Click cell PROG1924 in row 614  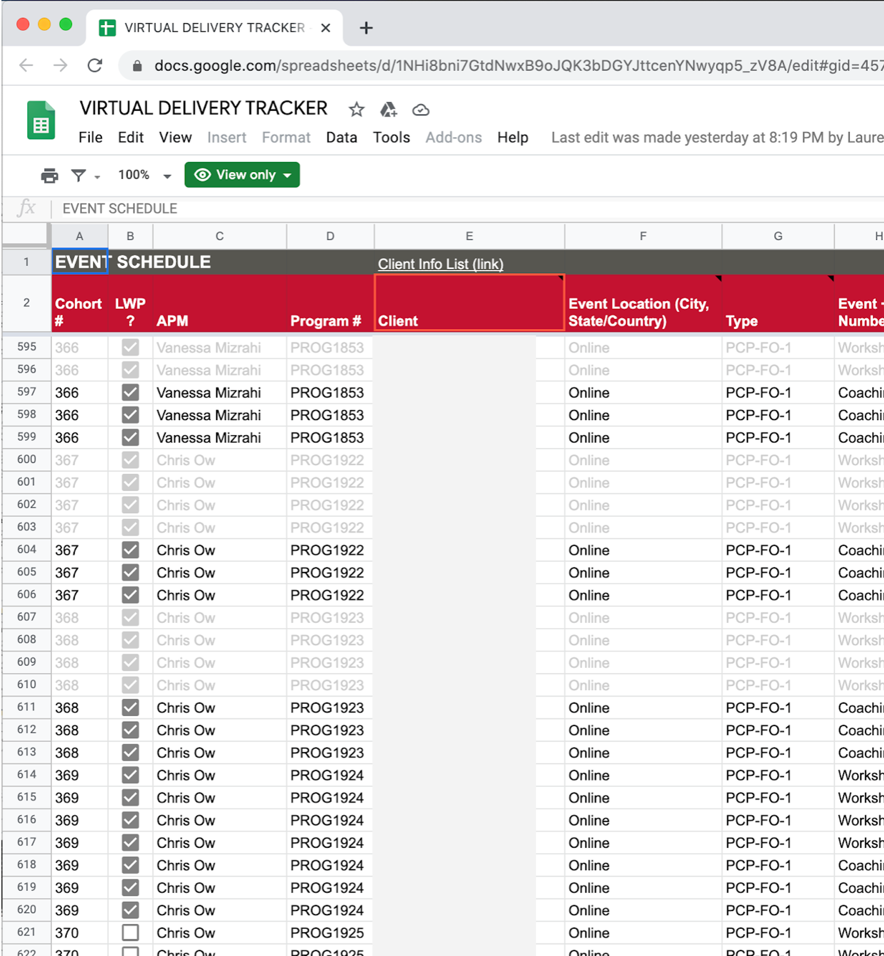(x=330, y=775)
